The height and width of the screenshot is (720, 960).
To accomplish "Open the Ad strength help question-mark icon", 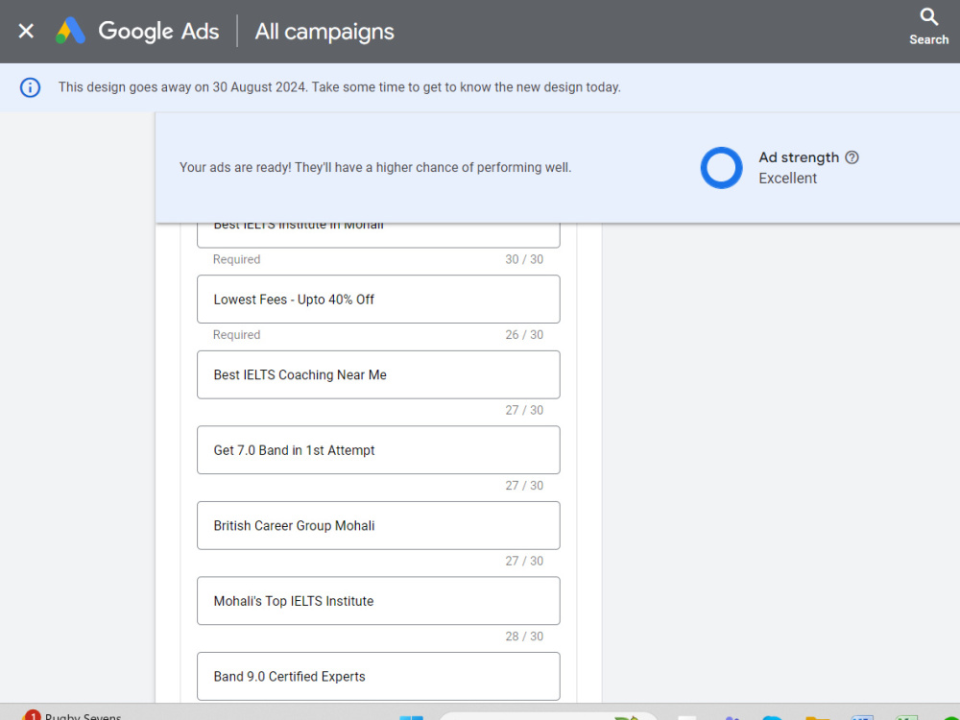I will pyautogui.click(x=852, y=157).
